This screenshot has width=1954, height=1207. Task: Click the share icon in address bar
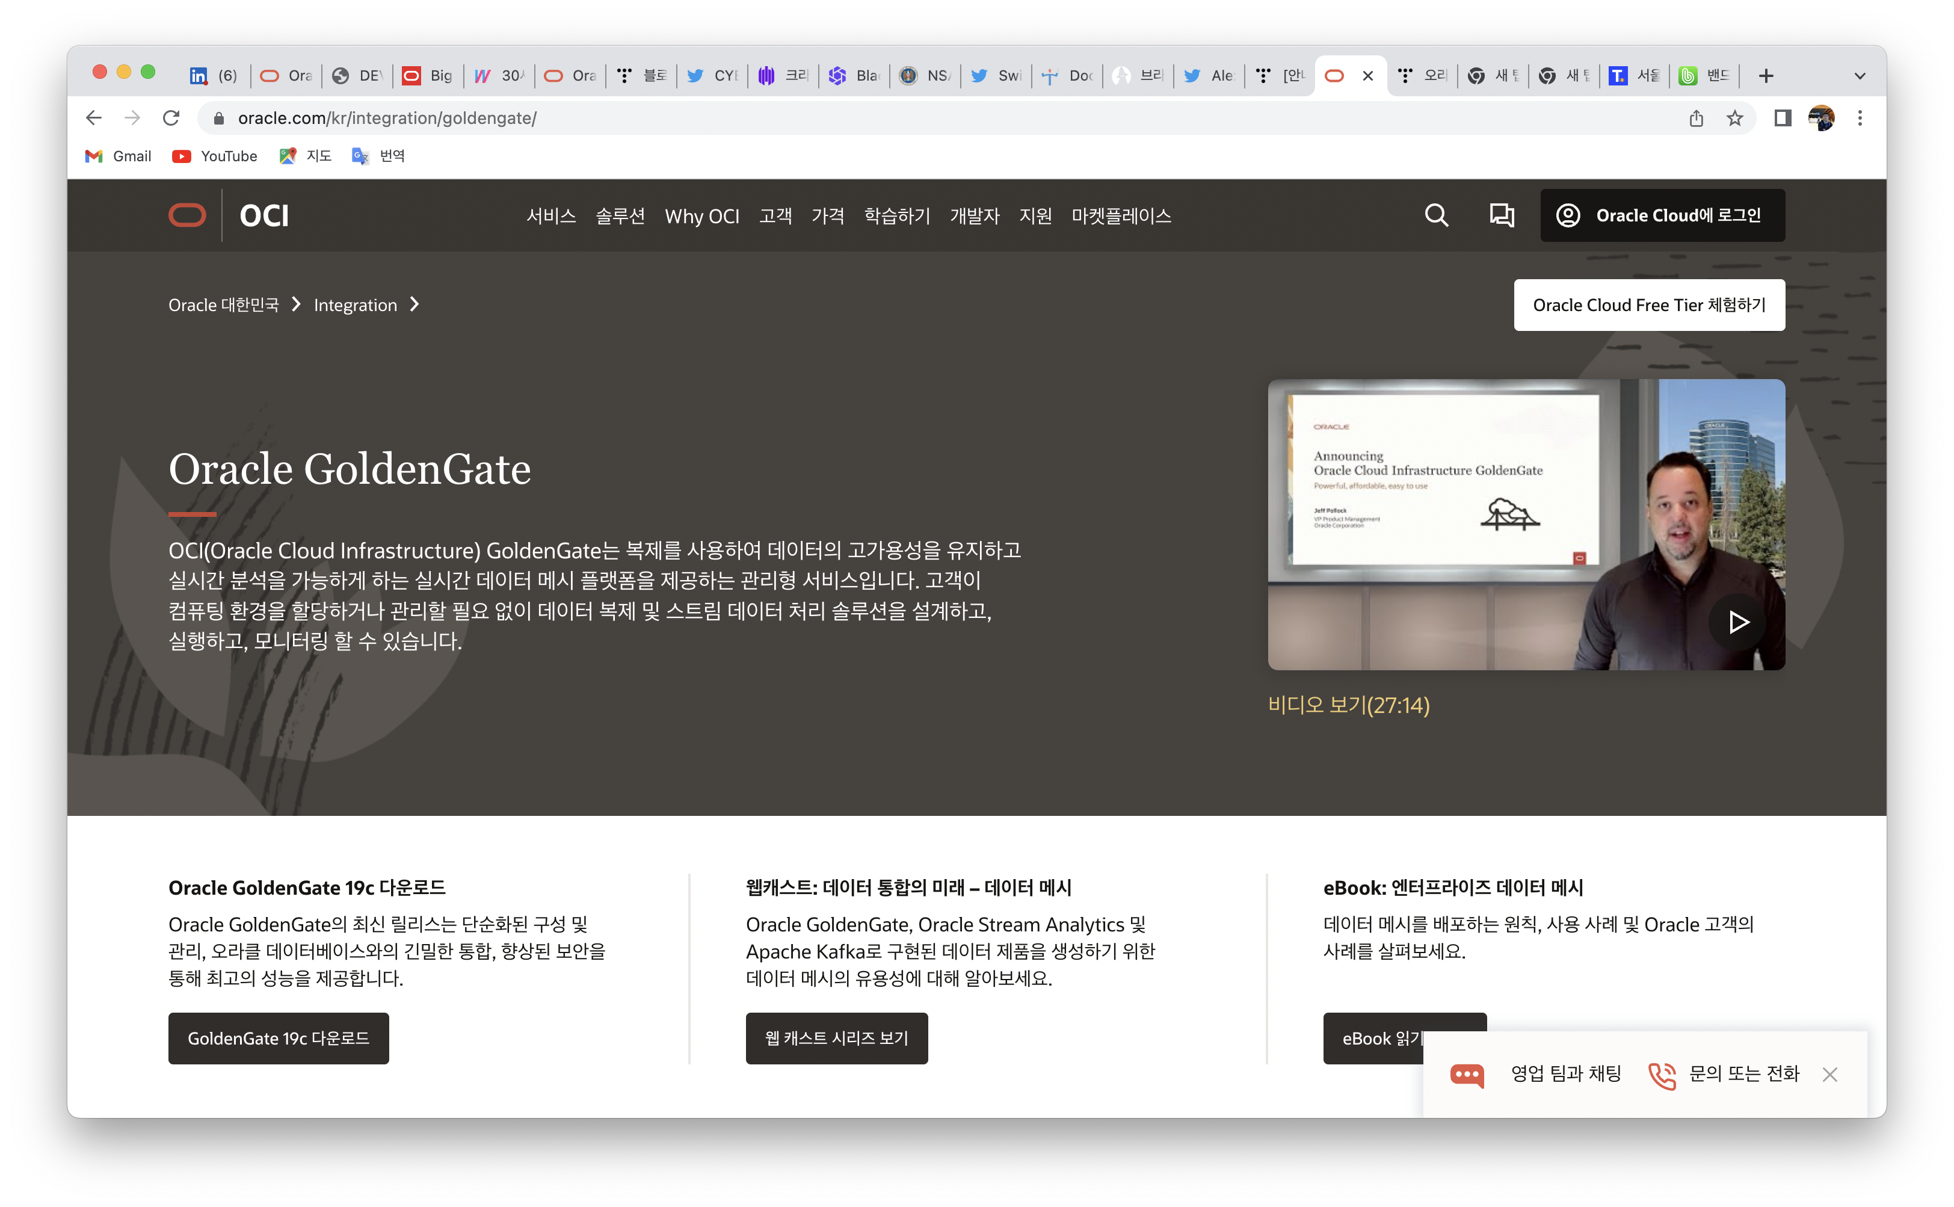1696,118
